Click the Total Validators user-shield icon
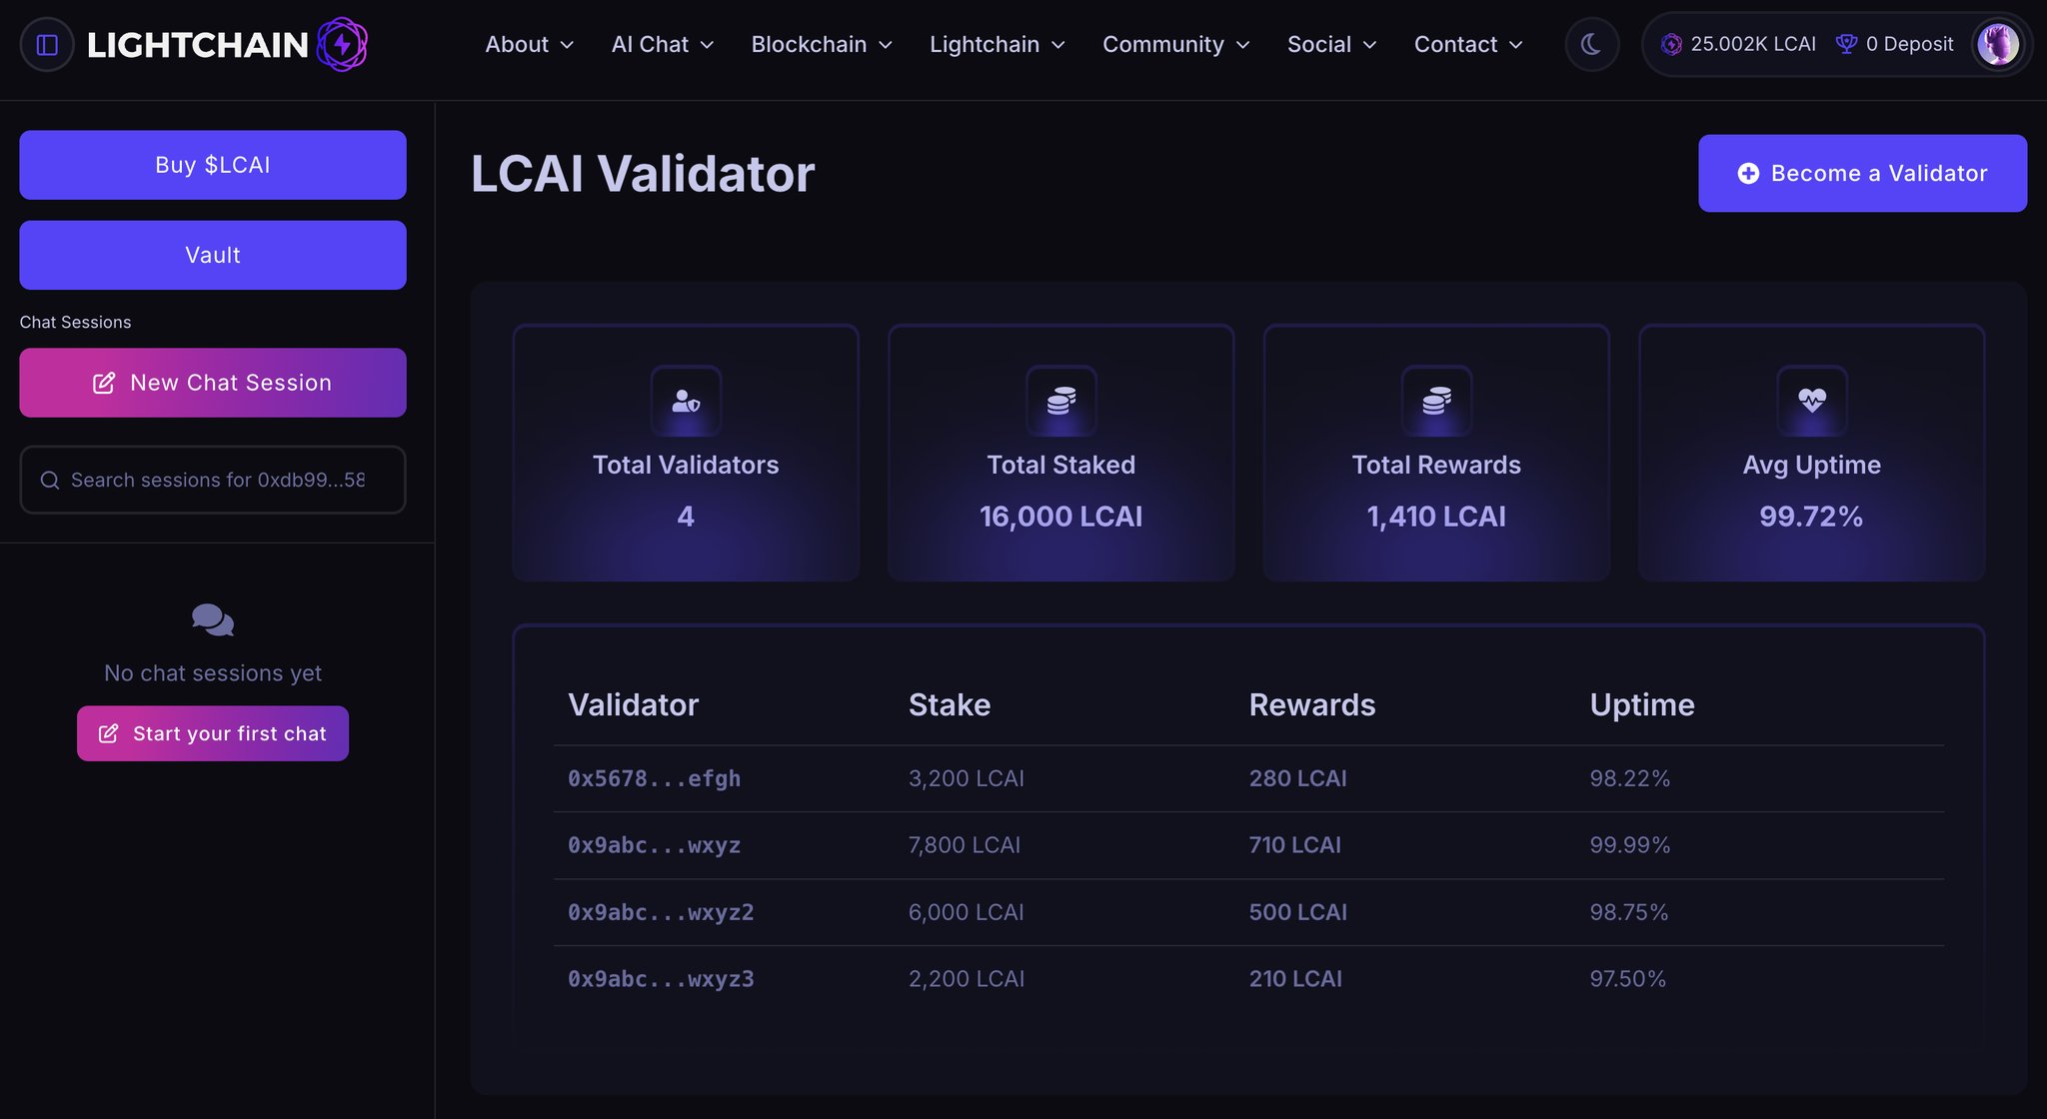Screen dimensions: 2047x1119 coord(686,401)
